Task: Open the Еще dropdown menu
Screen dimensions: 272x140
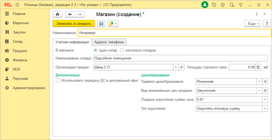Action: [x=253, y=24]
